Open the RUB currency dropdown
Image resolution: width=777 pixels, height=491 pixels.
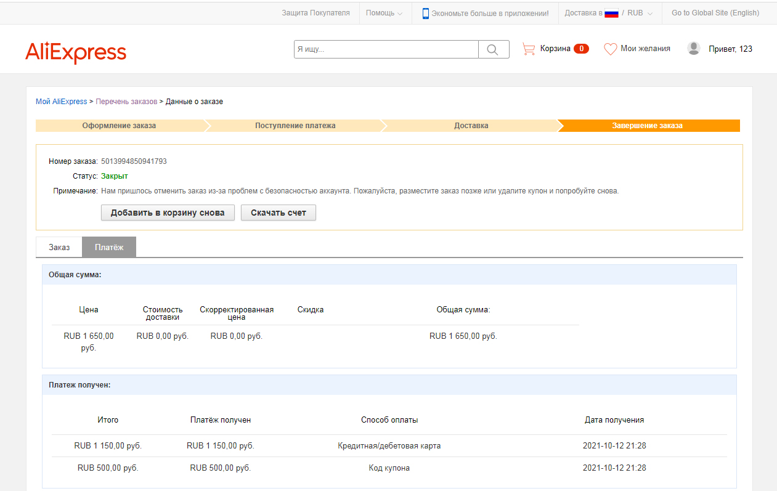coord(640,13)
